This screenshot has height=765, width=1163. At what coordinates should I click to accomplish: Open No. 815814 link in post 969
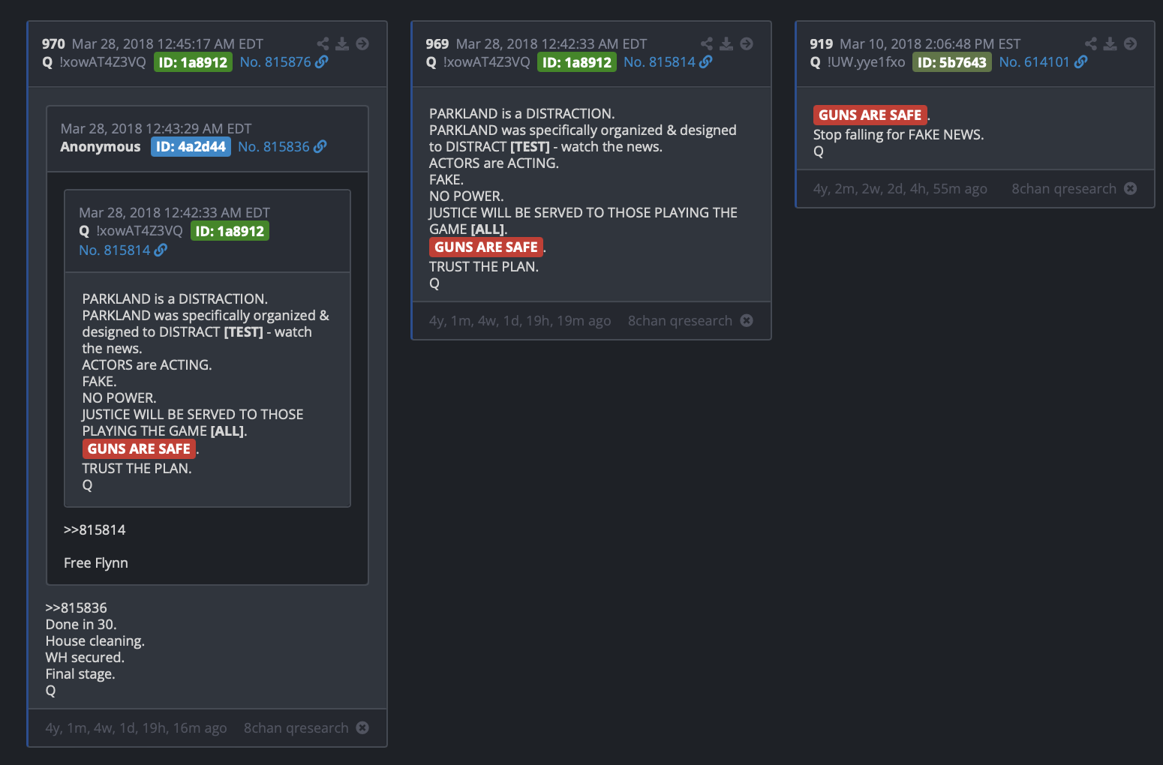click(x=660, y=62)
